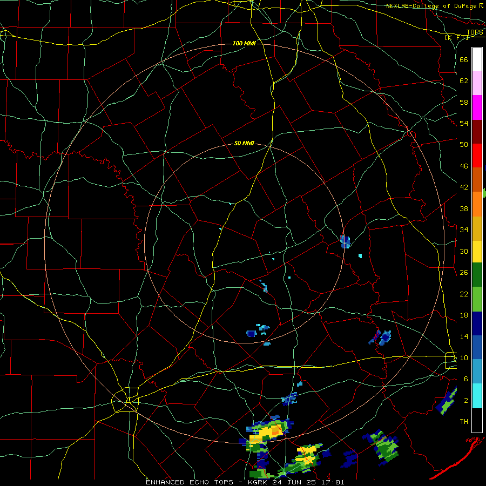Click the magenta legend swatch
This screenshot has height=486, width=486.
coord(477,107)
